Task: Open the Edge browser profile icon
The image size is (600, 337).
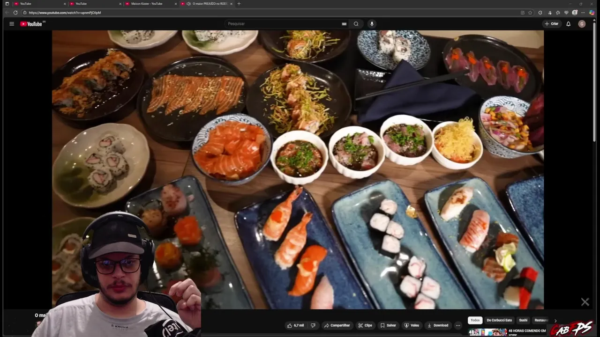Action: tap(575, 13)
